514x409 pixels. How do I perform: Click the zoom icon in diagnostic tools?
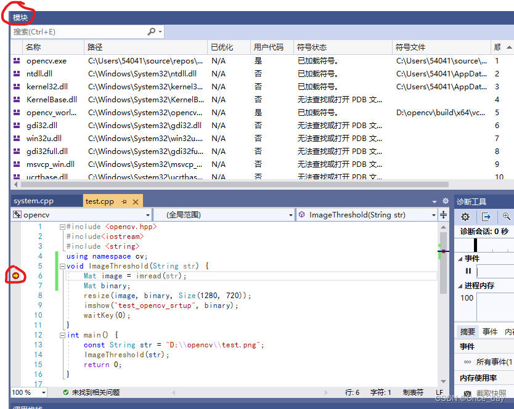507,216
